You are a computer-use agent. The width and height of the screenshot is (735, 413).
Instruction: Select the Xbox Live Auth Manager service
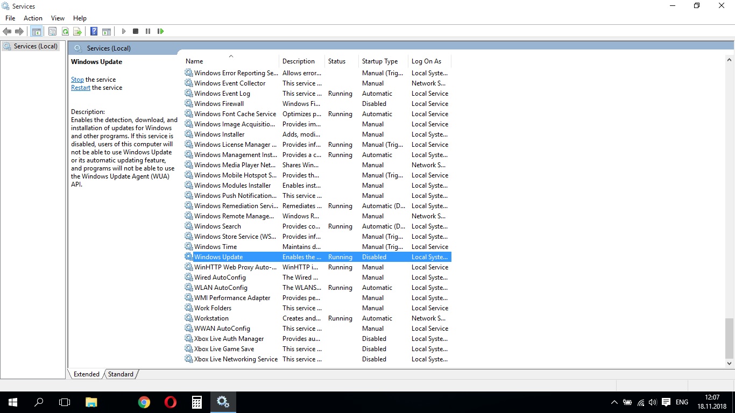(x=317, y=339)
